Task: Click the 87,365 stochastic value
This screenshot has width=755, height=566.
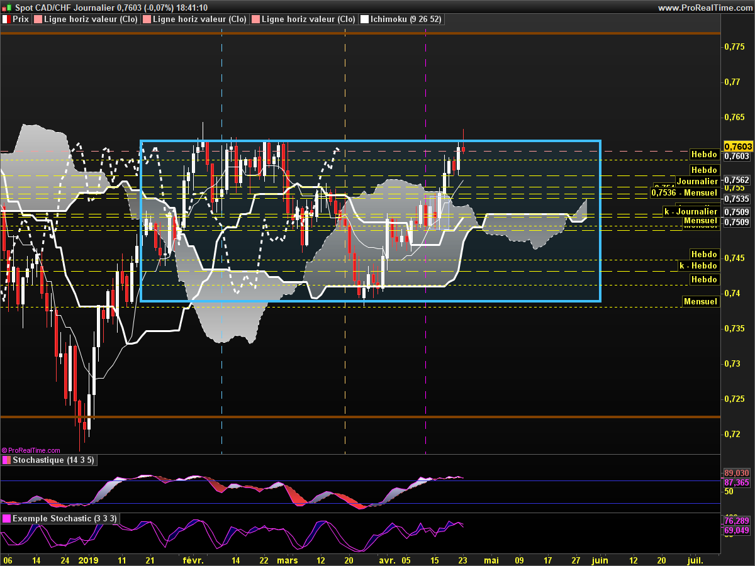Action: (x=736, y=482)
